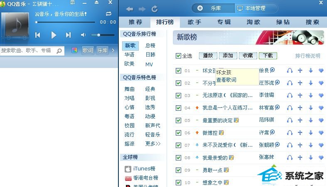Open the 排行榜说明 link
The width and height of the screenshot is (327, 187).
[x=307, y=56]
